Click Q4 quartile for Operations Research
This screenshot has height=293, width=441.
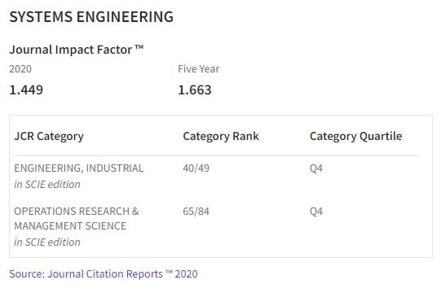pyautogui.click(x=316, y=212)
